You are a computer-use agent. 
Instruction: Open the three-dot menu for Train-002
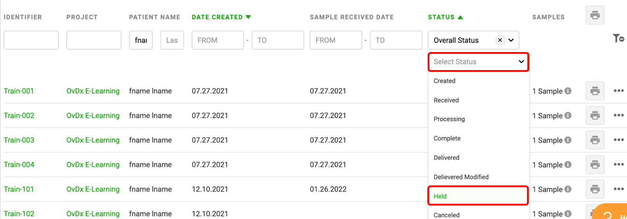click(619, 115)
